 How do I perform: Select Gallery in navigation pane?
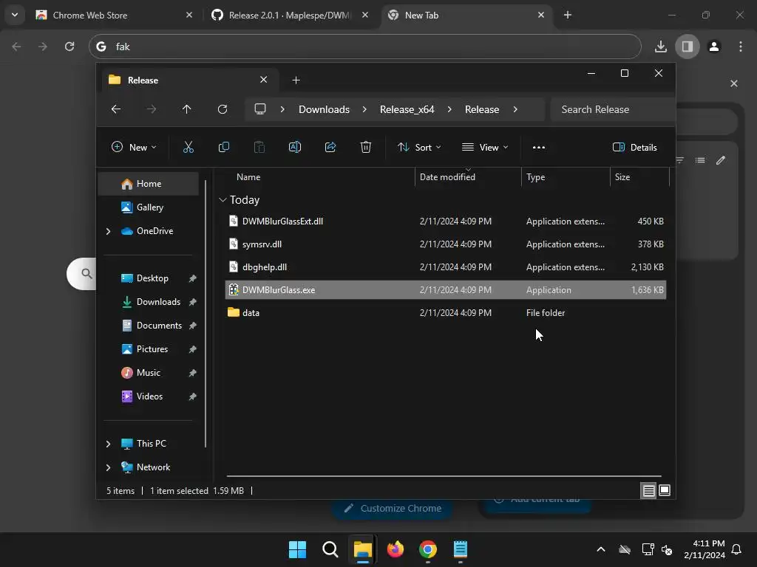148,207
